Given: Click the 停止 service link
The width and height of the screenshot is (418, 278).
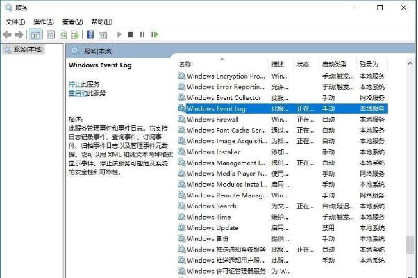Looking at the screenshot, I should 75,84.
